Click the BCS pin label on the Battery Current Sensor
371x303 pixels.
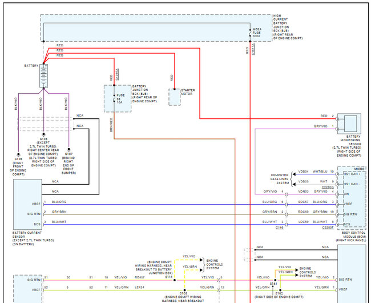37,224
